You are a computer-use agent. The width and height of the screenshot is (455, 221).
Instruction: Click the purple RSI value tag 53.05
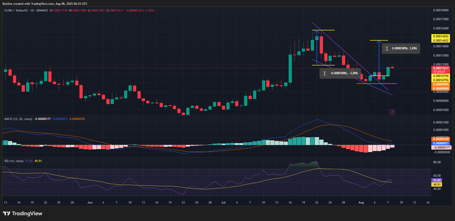point(437,180)
